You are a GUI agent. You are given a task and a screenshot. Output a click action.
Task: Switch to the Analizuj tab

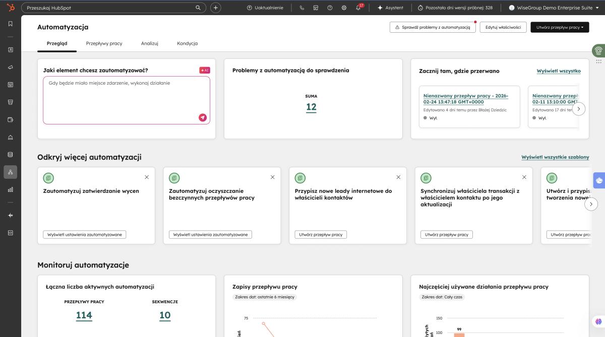click(x=150, y=43)
